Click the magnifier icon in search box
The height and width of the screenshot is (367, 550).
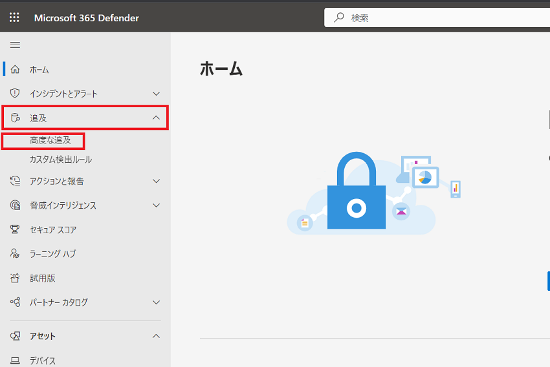339,17
